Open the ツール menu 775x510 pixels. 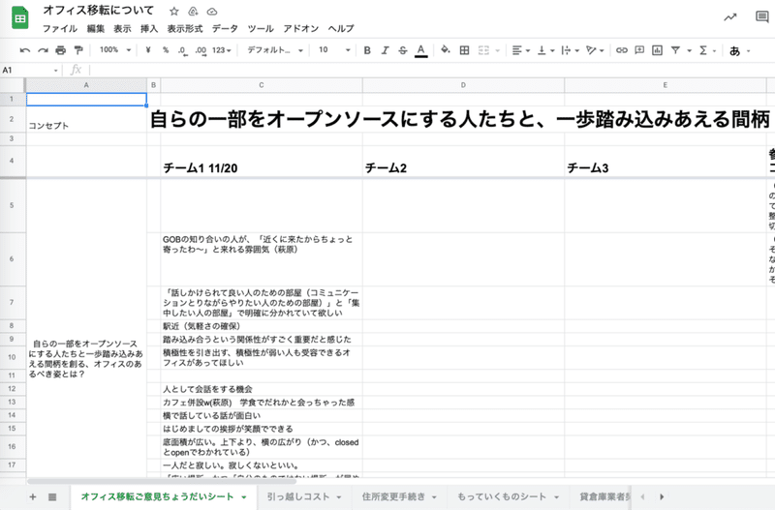(261, 29)
